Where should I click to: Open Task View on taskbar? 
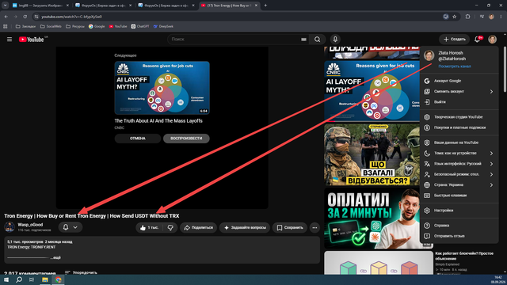click(x=32, y=279)
